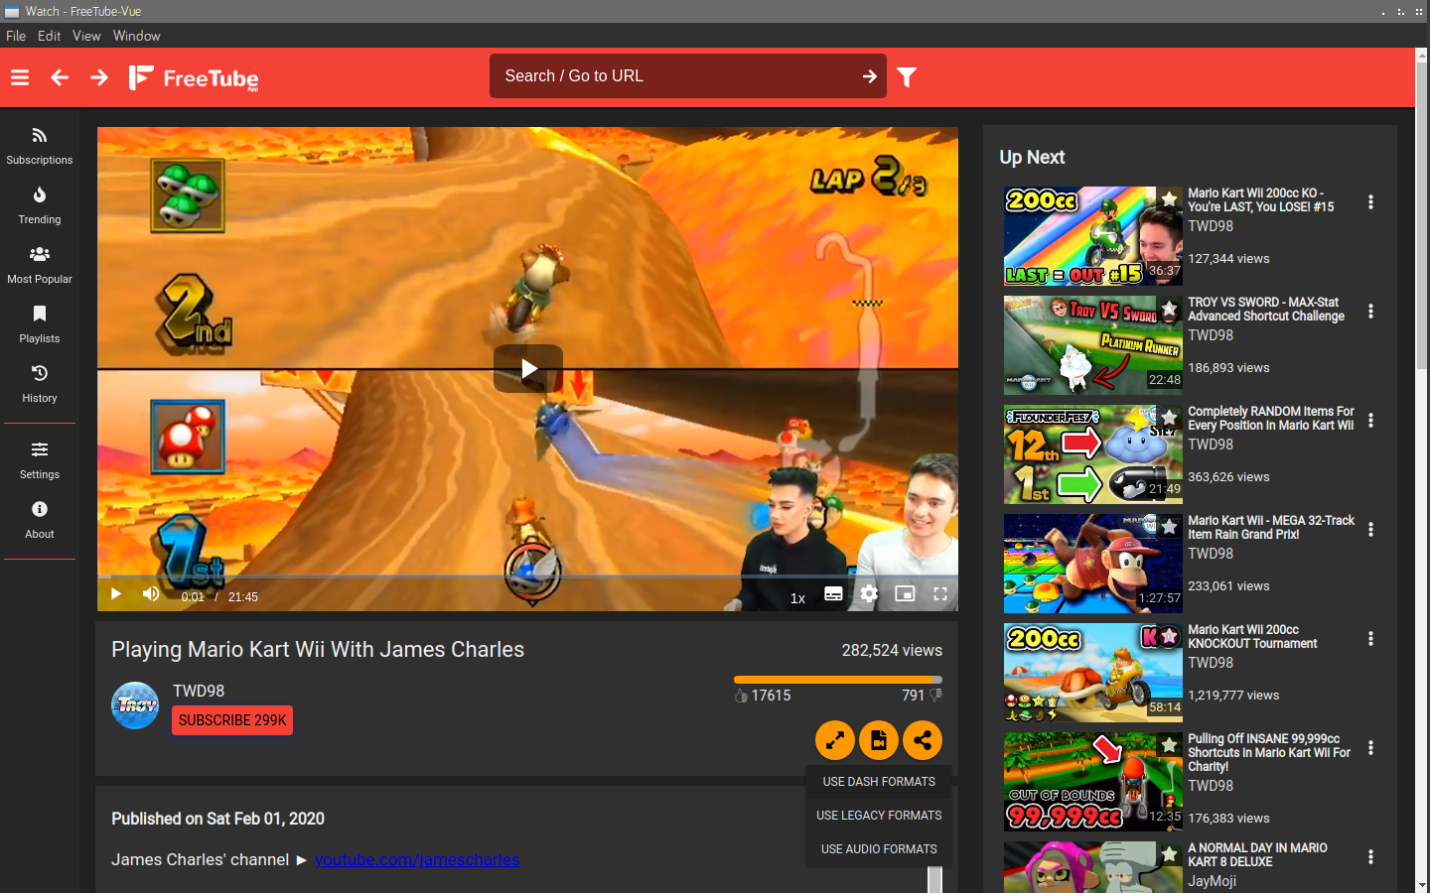This screenshot has width=1430, height=893.
Task: Open the View menu
Action: coord(86,36)
